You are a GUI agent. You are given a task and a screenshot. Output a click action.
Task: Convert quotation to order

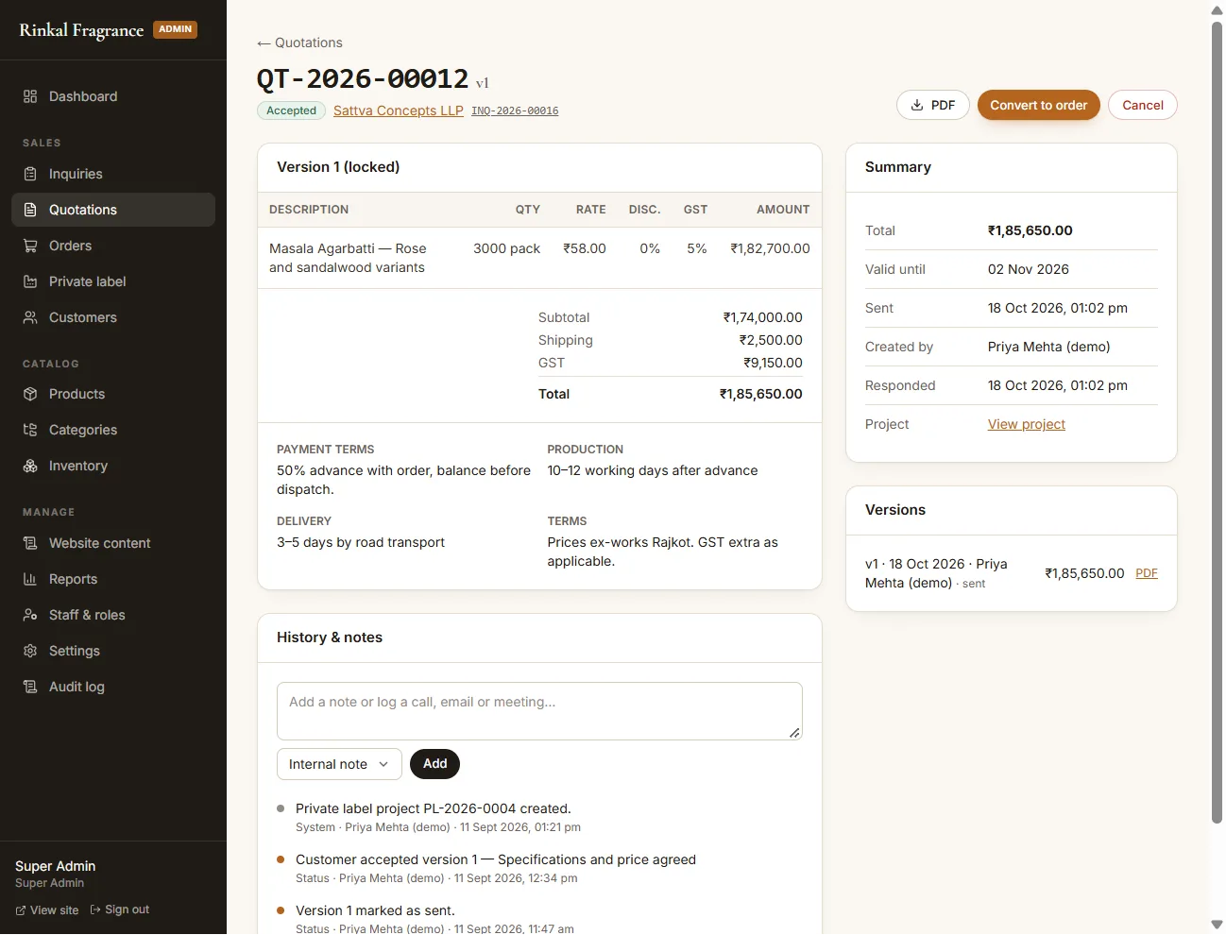[1039, 105]
